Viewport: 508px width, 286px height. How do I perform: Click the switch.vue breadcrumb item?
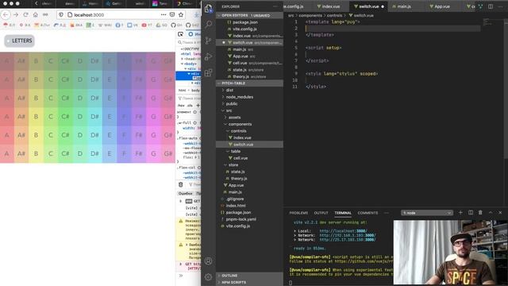(x=361, y=15)
